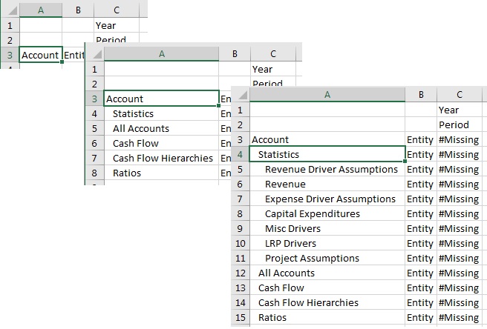Screen dimensions: 487x329
Task: Click the Ratios cell in row 15
Action: [272, 317]
